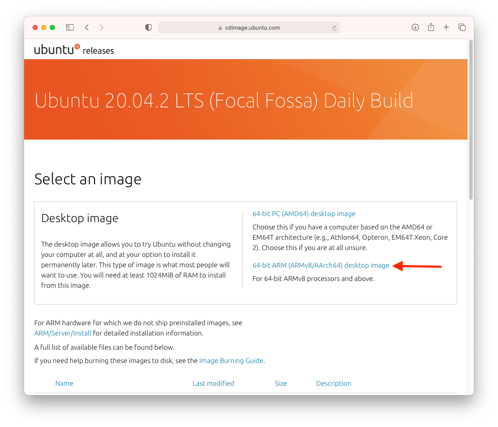Sort the file list by Name
498x427 pixels.
pyautogui.click(x=64, y=383)
